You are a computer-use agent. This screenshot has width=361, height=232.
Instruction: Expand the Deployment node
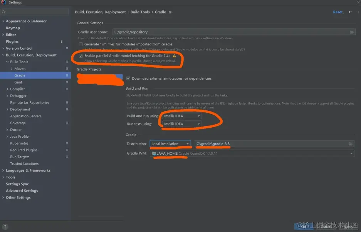tap(7, 109)
